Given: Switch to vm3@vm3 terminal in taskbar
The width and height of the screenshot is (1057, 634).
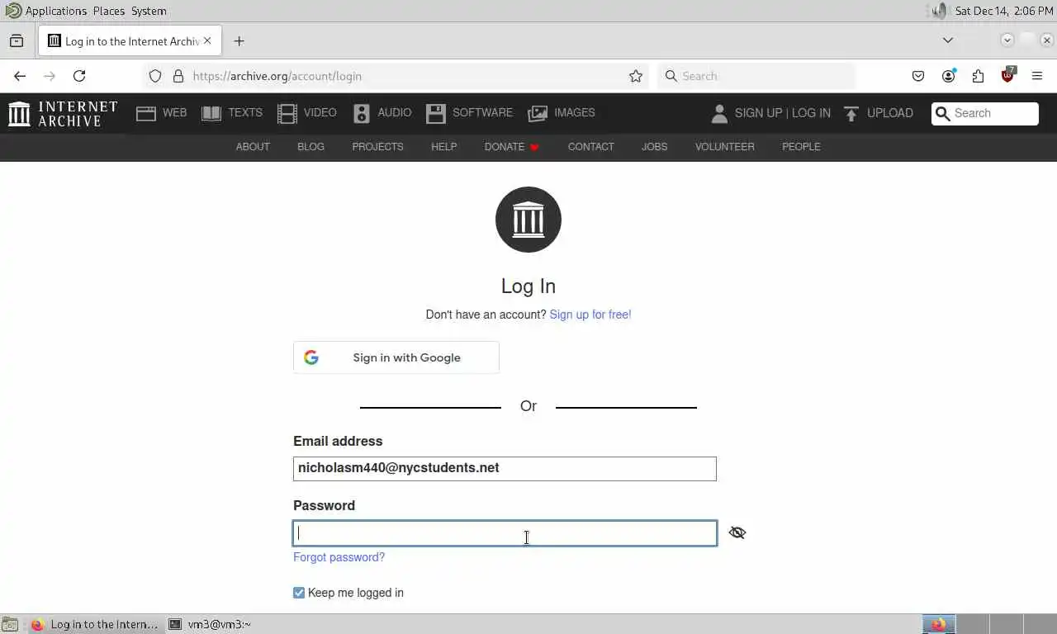Looking at the screenshot, I should pyautogui.click(x=211, y=625).
